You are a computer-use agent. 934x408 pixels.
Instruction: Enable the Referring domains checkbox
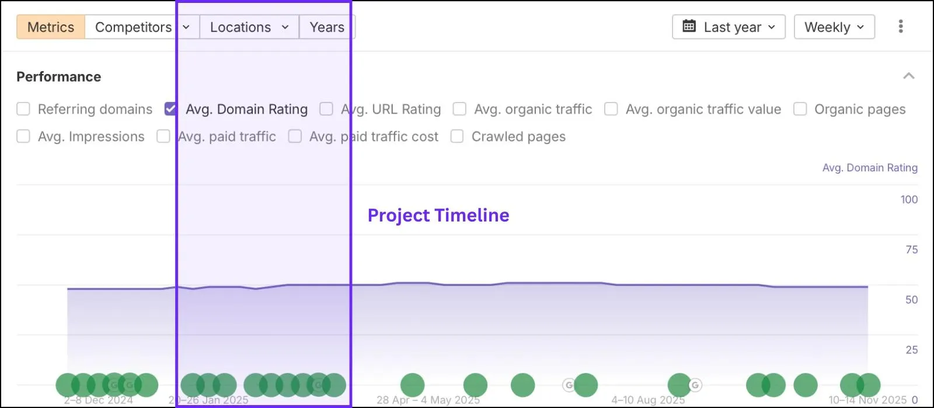(x=23, y=109)
